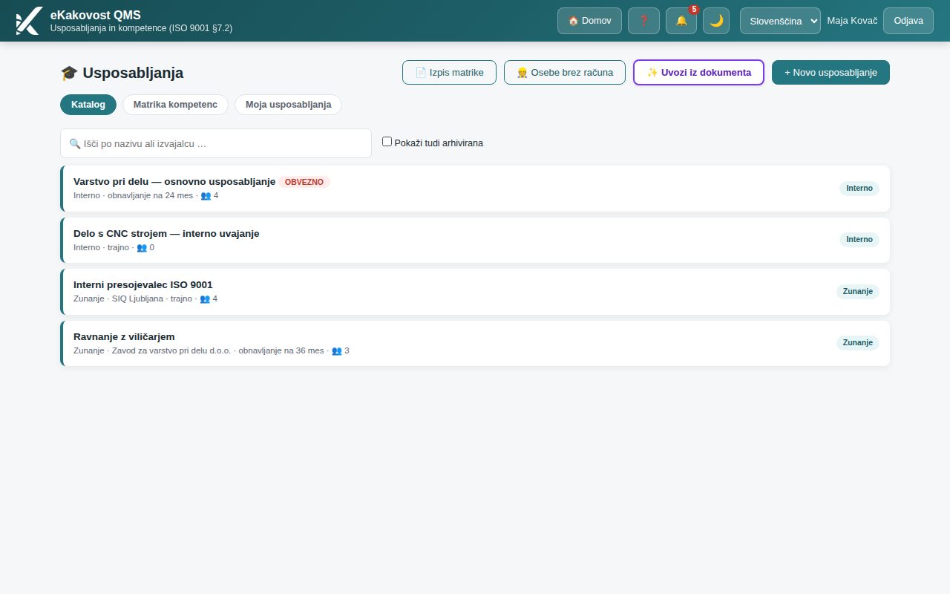Click participants icon on Ravnanje z viličarjem row
The height and width of the screenshot is (594, 950).
click(x=337, y=350)
